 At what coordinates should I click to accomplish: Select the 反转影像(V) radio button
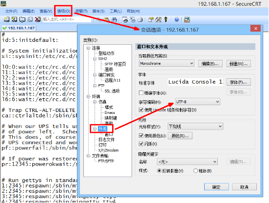tap(159, 170)
